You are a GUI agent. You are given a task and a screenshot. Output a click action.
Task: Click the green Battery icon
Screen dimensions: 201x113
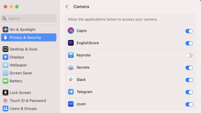(x=5, y=81)
